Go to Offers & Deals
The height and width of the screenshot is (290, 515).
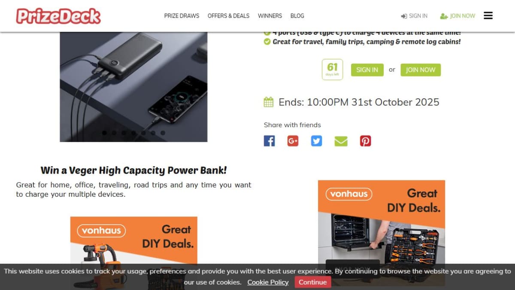[x=228, y=16]
